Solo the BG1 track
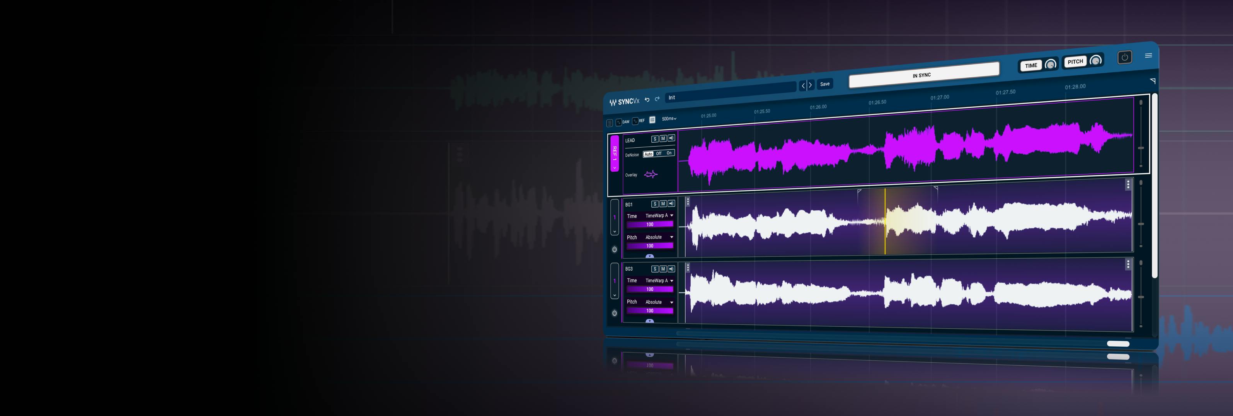Screen dimensions: 1233x416 tap(655, 204)
